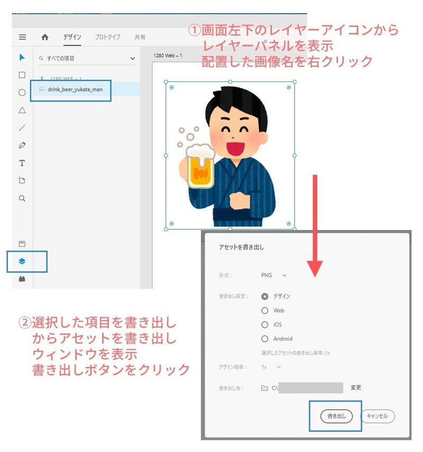Select the iOS export radio button
Image resolution: width=423 pixels, height=452 pixels.
coord(265,325)
